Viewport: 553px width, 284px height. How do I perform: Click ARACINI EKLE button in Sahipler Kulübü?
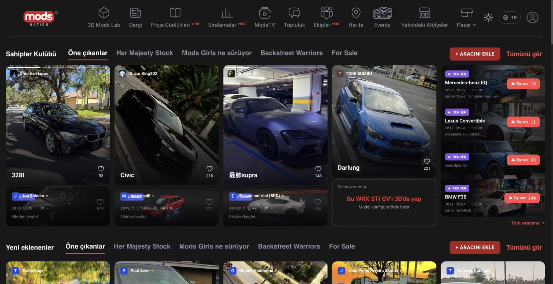(475, 54)
